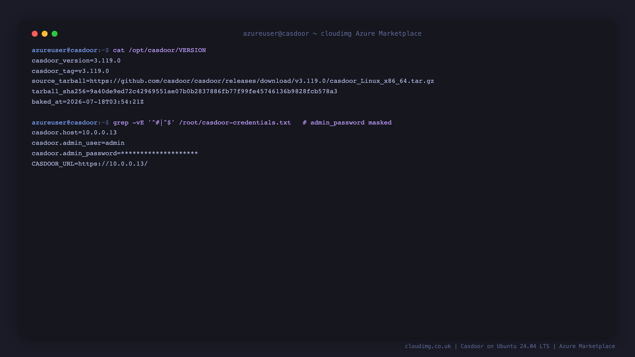Click the grep -vE casdoor-credentials.txt command
This screenshot has width=635, height=357.
202,122
